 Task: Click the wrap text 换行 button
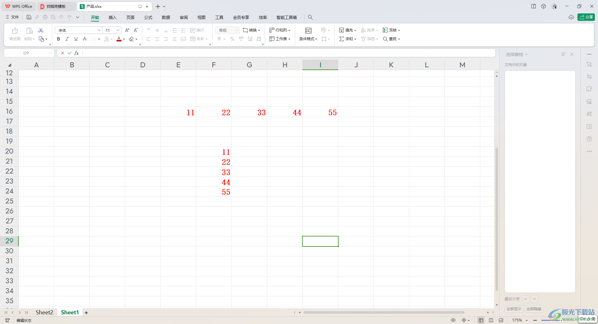[197, 30]
